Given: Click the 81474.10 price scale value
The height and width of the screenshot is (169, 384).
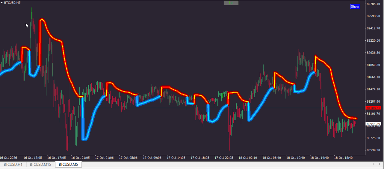Looking at the screenshot, I should 374,89.
